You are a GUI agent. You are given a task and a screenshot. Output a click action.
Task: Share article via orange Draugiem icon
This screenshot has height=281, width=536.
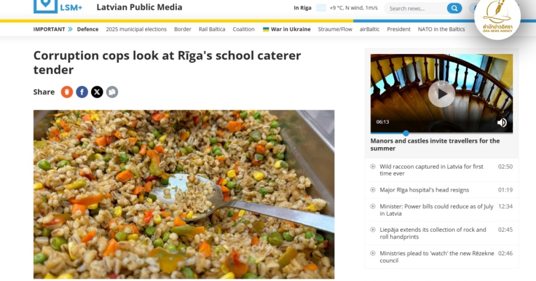[x=67, y=92]
